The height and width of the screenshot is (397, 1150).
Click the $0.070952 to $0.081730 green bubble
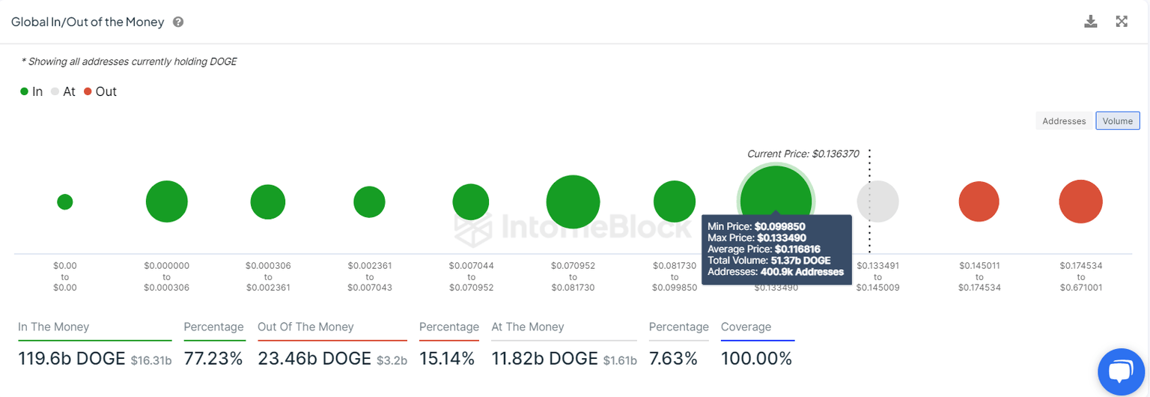click(573, 201)
